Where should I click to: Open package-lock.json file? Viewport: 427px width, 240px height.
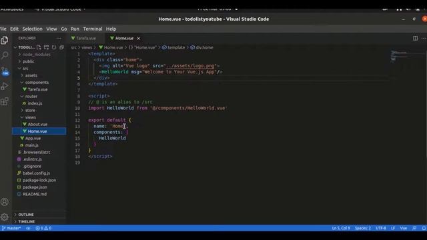39,180
